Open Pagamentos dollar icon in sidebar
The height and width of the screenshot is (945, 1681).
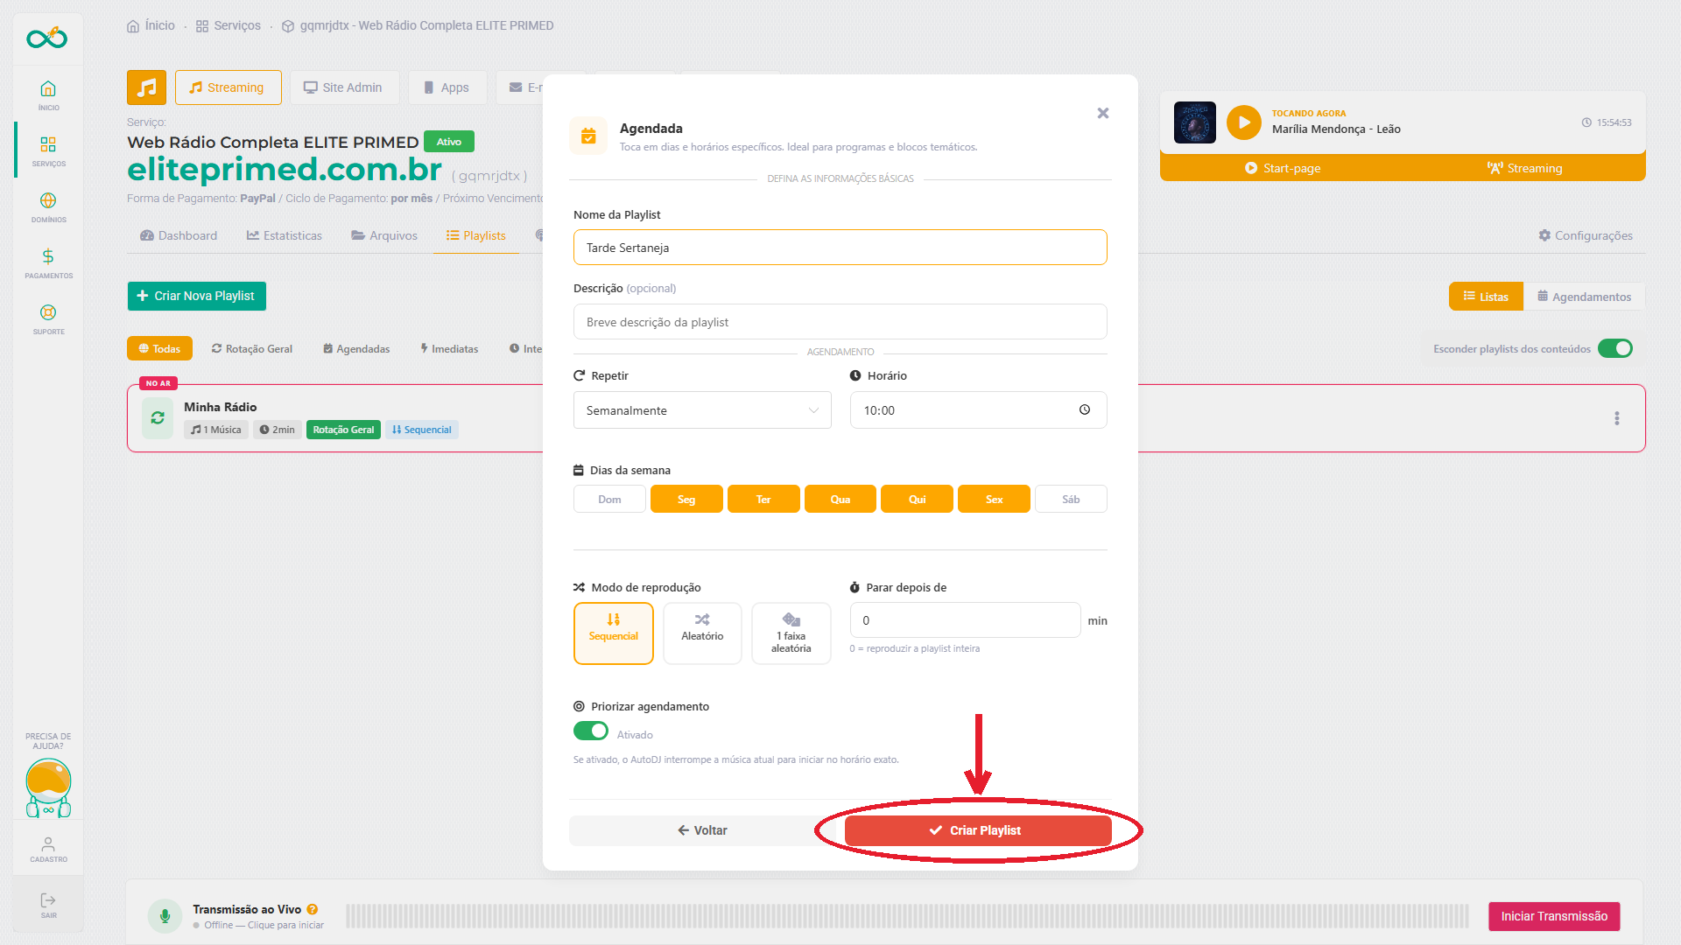pyautogui.click(x=48, y=262)
